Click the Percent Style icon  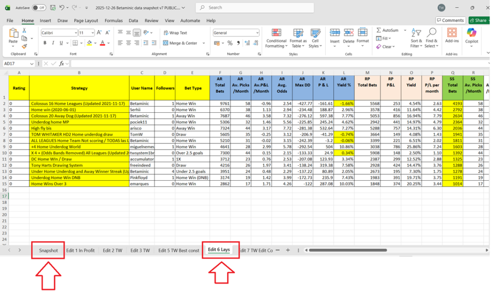[230, 43]
